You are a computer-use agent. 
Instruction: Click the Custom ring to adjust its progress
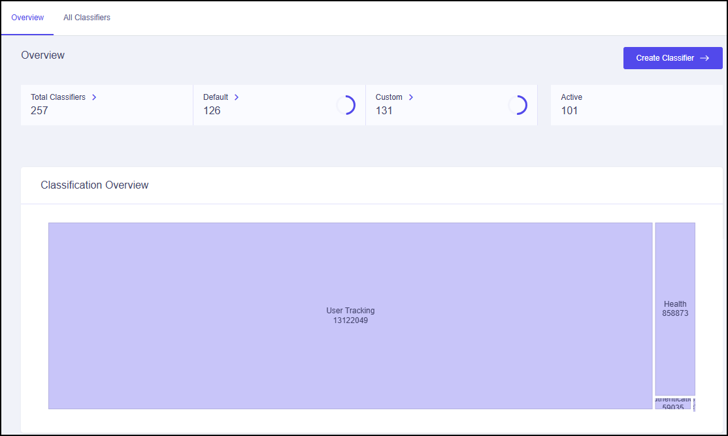520,105
